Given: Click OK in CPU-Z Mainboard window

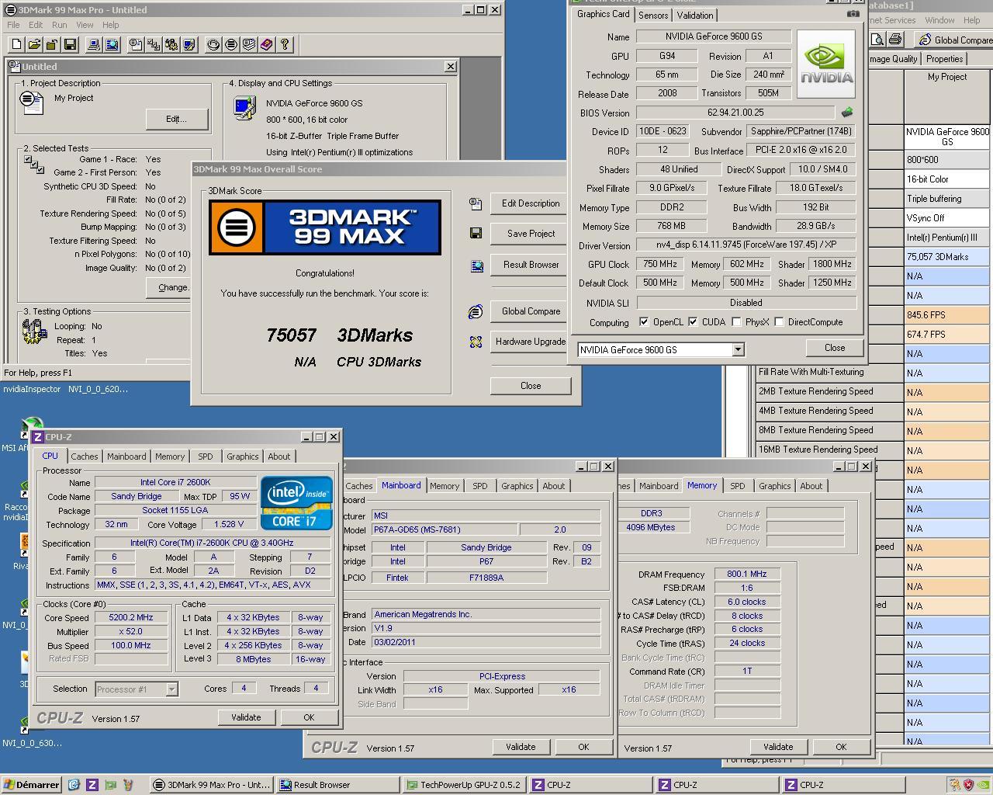Looking at the screenshot, I should 583,747.
